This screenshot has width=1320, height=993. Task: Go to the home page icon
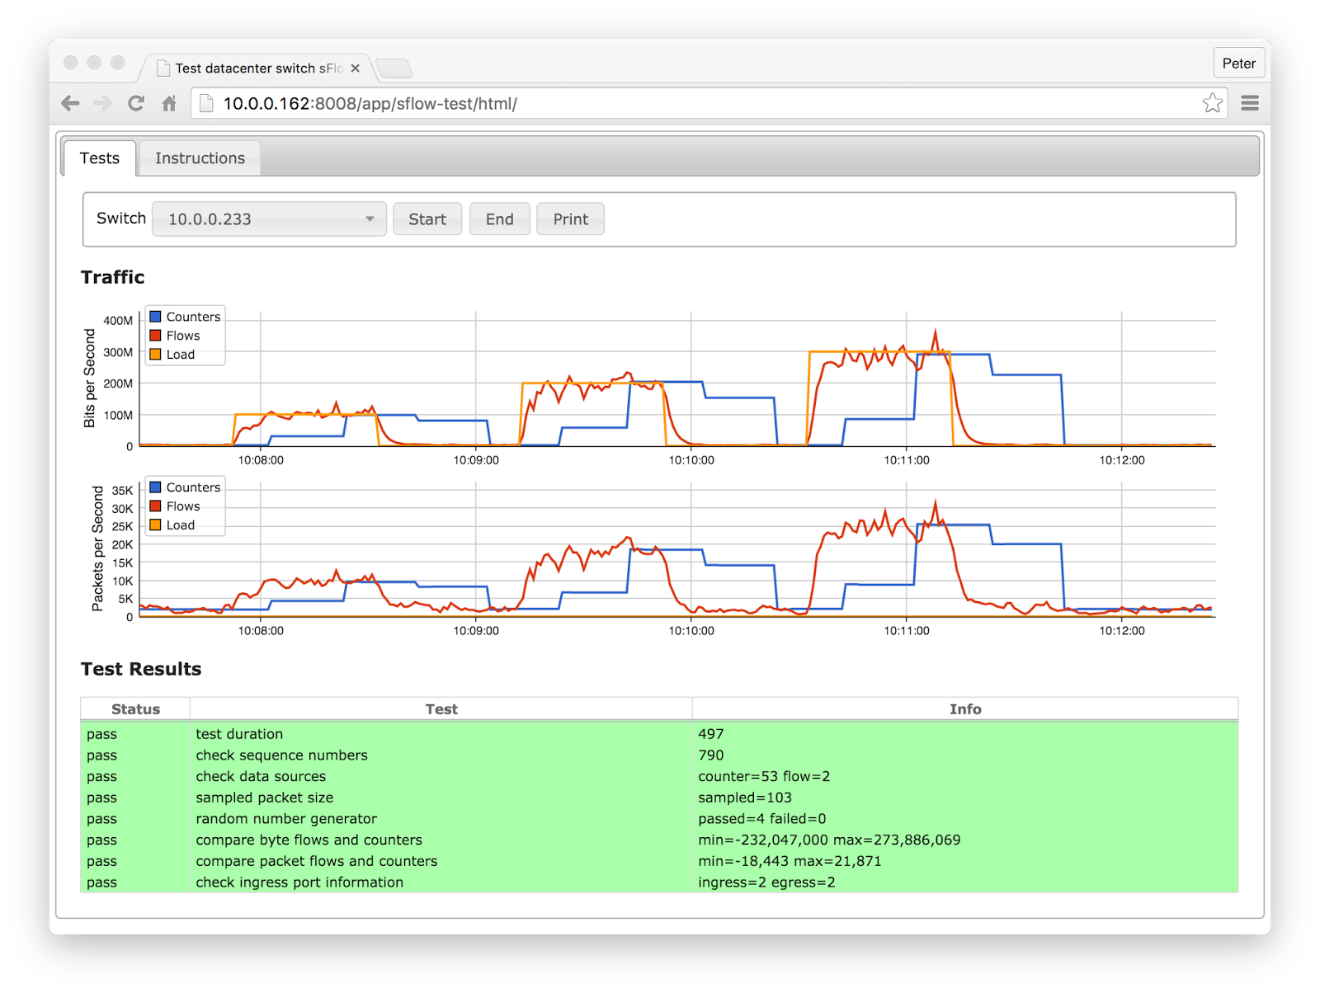coord(169,103)
